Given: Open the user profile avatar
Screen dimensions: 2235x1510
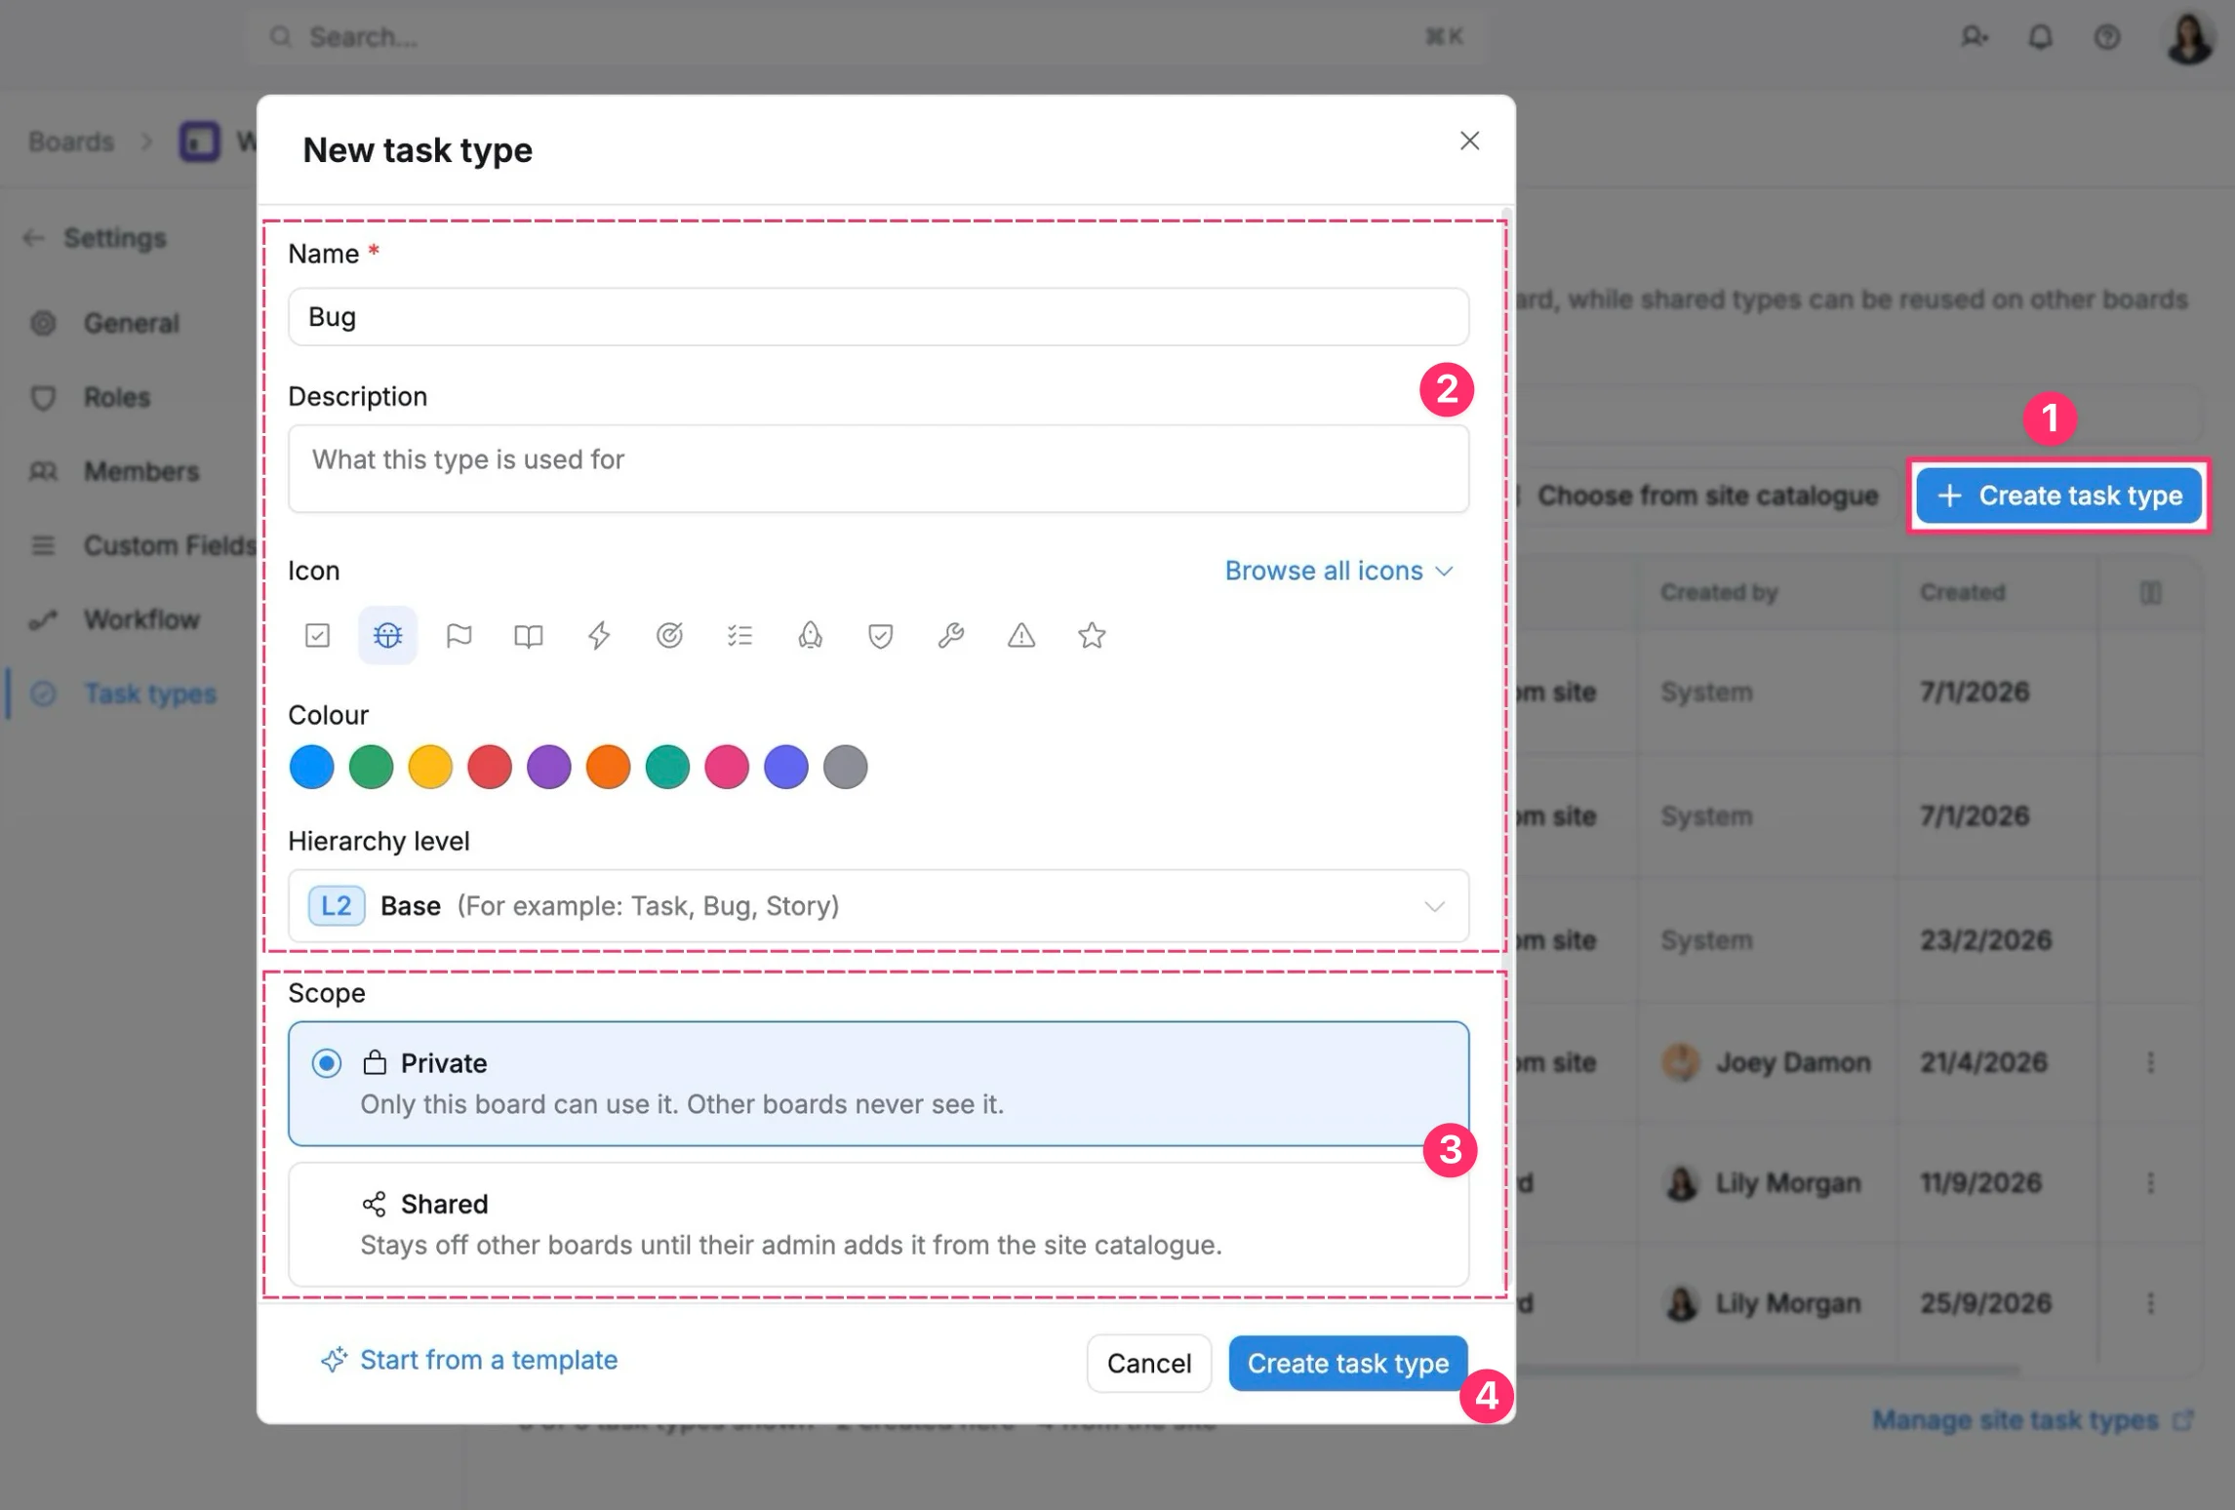Looking at the screenshot, I should [2189, 37].
